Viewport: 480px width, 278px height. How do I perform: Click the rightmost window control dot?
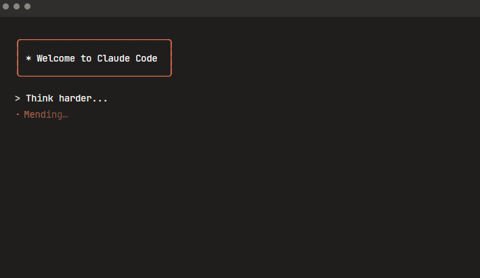[x=27, y=6]
